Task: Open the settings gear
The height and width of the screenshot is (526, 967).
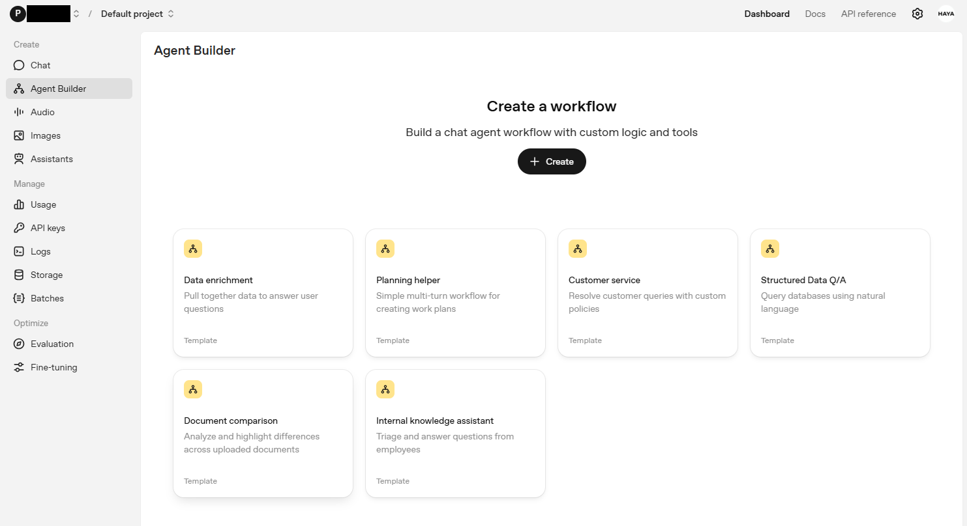Action: [x=917, y=13]
